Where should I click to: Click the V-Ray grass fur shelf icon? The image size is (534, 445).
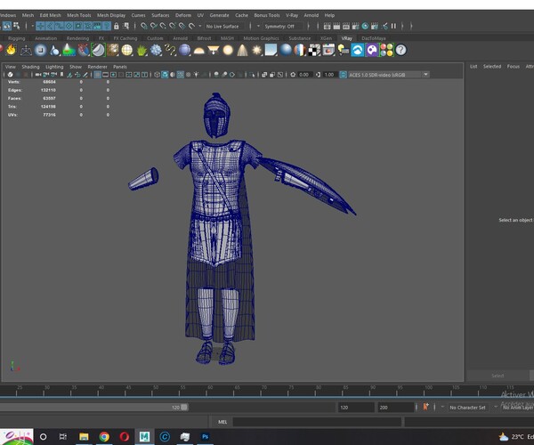coord(142,50)
